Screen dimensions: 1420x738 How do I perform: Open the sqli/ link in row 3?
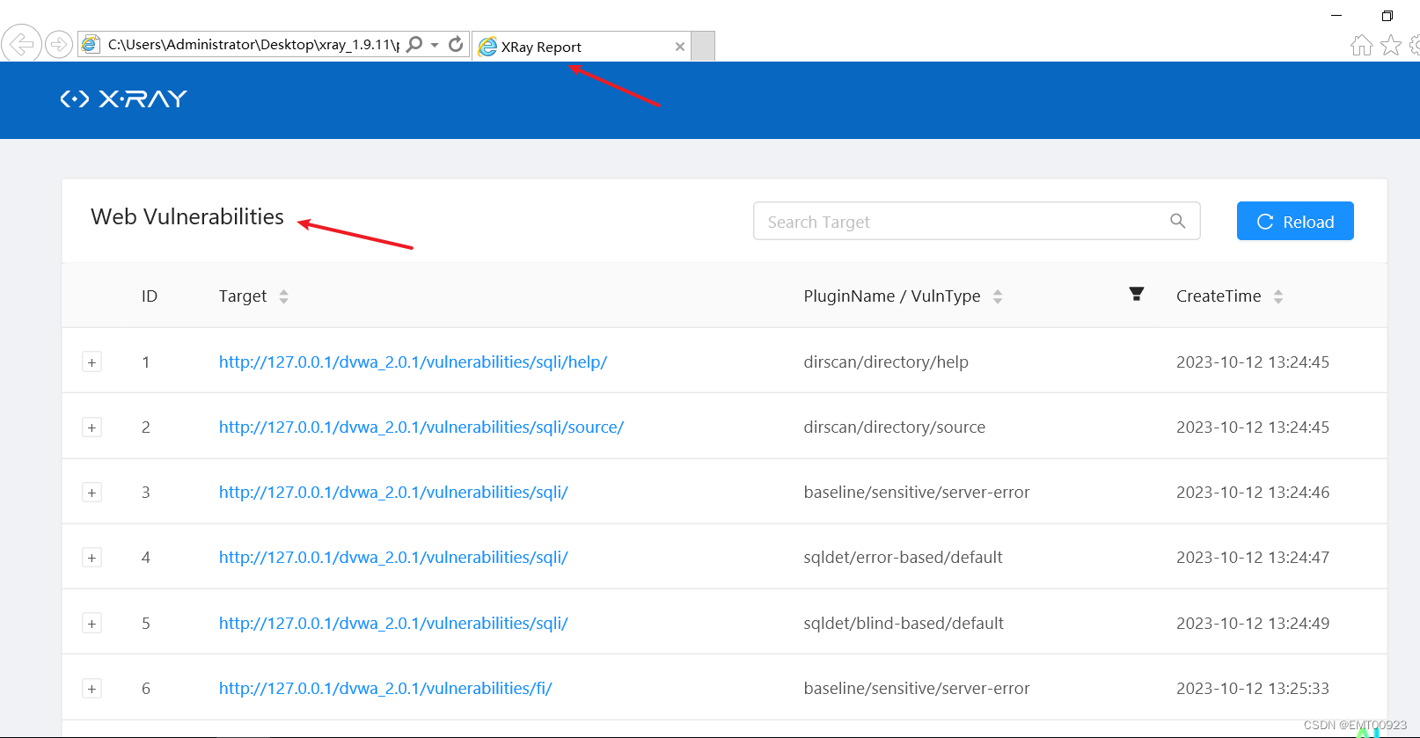pos(393,492)
